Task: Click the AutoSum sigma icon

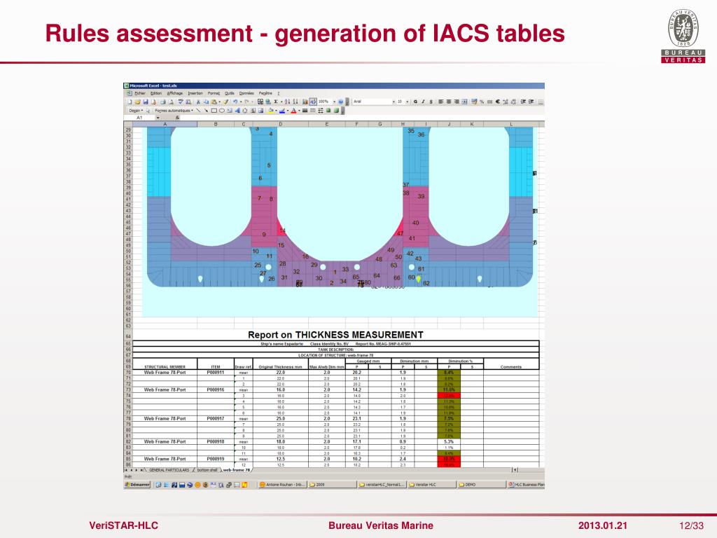Action: 276,102
